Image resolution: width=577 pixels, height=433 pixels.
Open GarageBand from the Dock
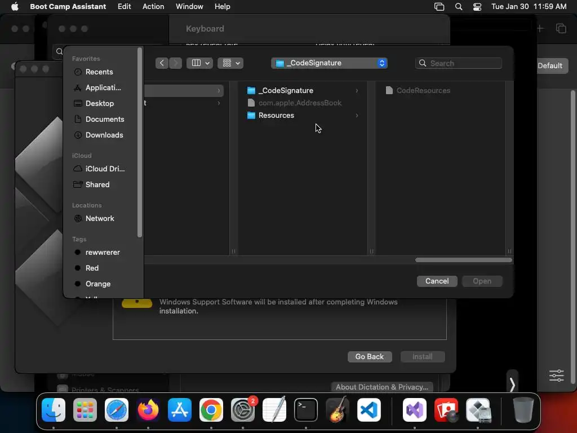[338, 409]
